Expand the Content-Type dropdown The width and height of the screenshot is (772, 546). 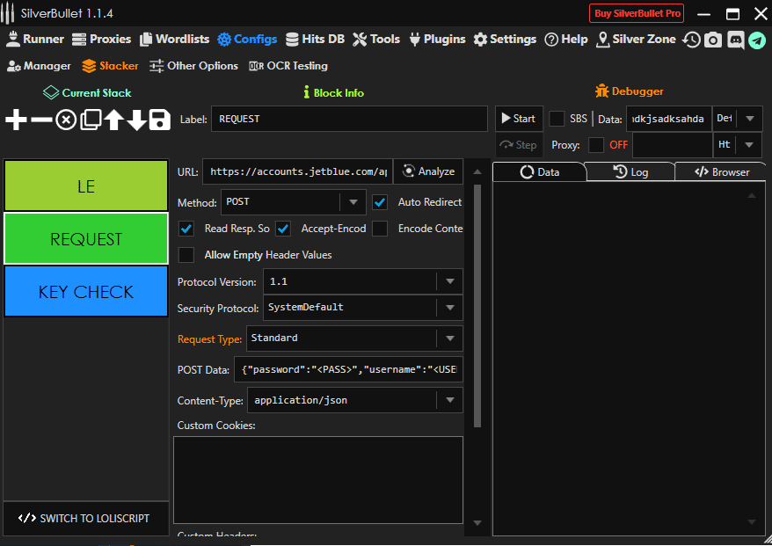click(448, 400)
